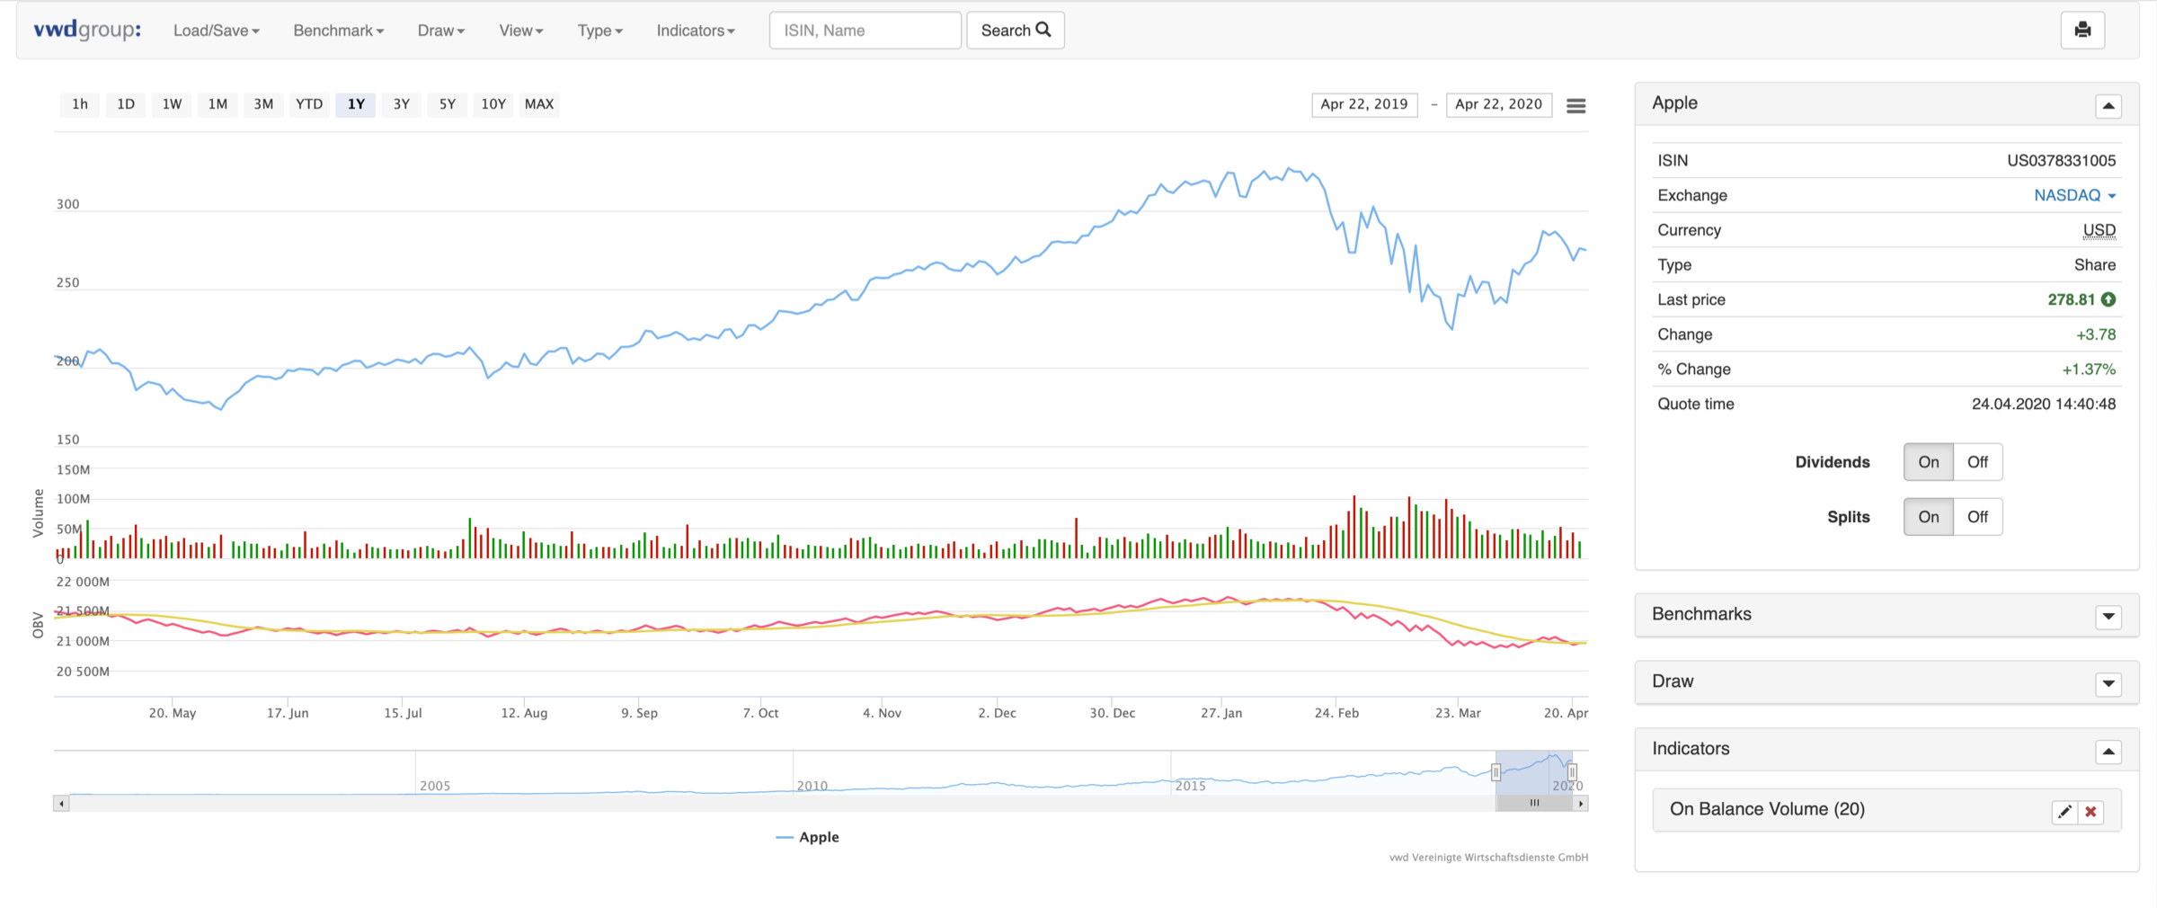Screen dimensions: 2157x908
Task: Enable the Dividends On option
Action: [1928, 461]
